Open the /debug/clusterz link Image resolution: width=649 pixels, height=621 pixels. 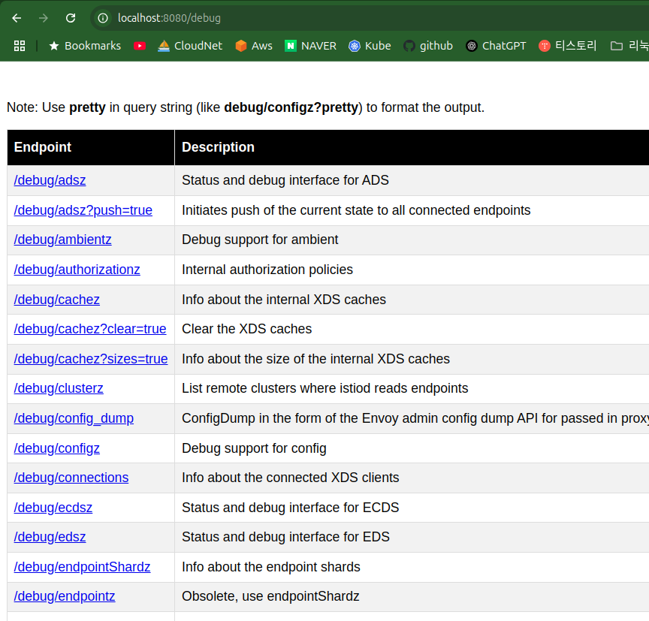coord(59,388)
